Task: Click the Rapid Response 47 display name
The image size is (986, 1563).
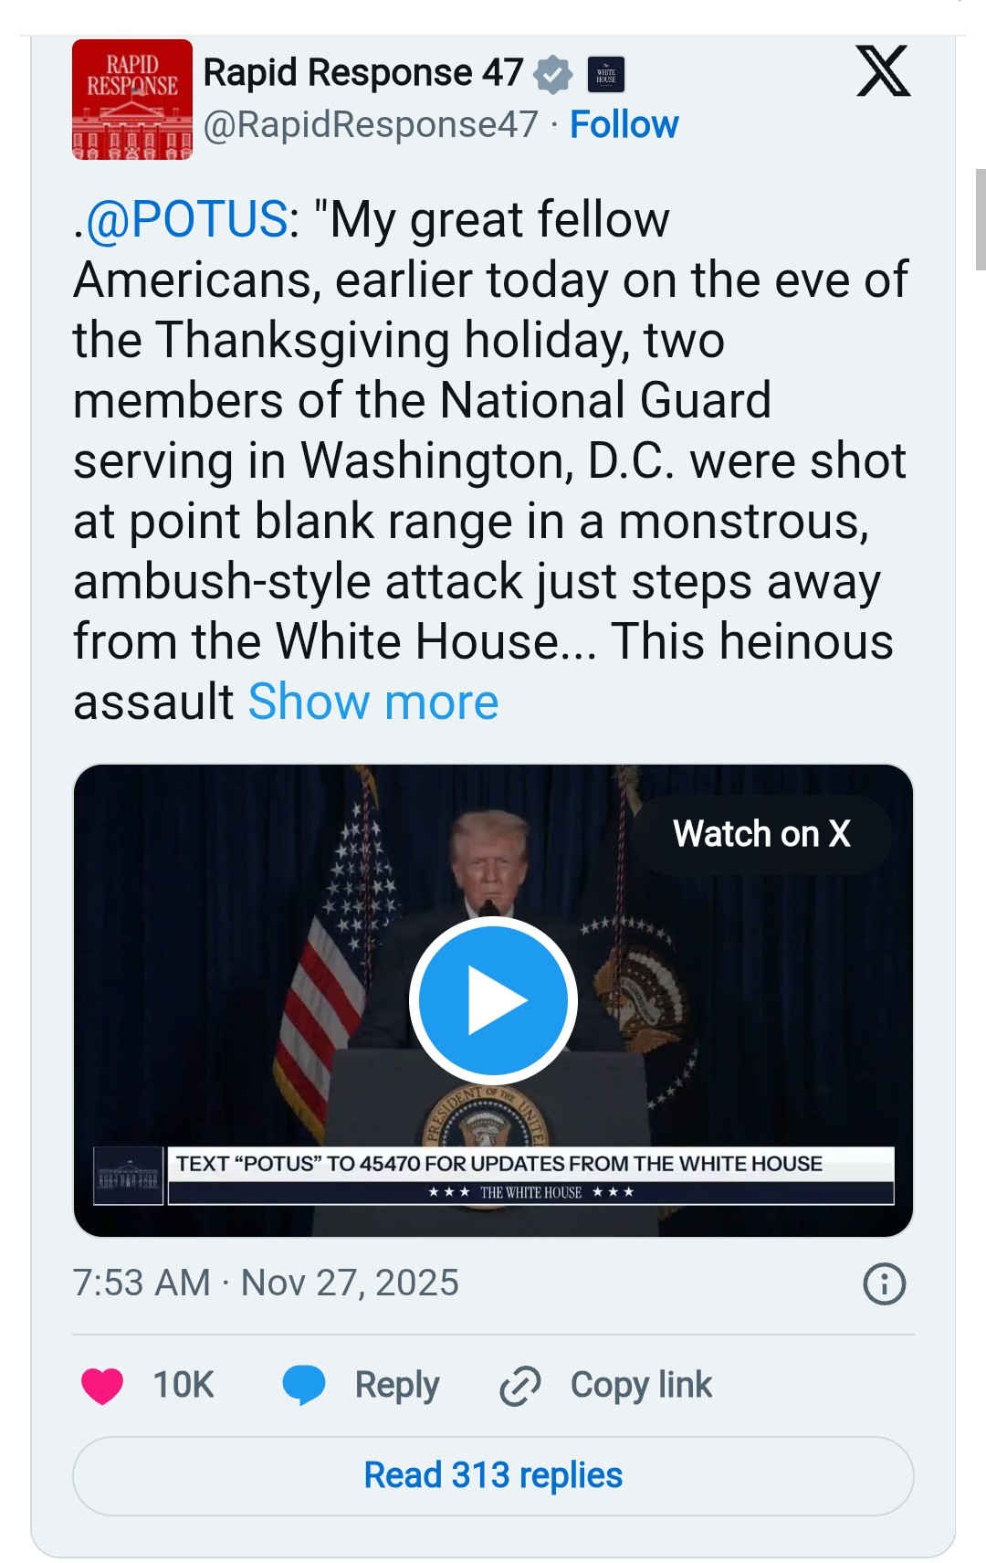Action: tap(363, 72)
